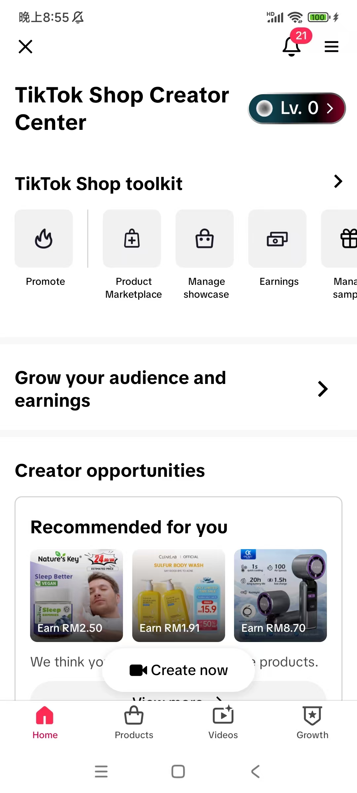Open Manage showcase bag icon
The width and height of the screenshot is (357, 793).
(205, 239)
